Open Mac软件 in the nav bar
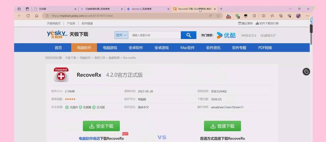Screen dimensions: 326x142 pos(188,48)
